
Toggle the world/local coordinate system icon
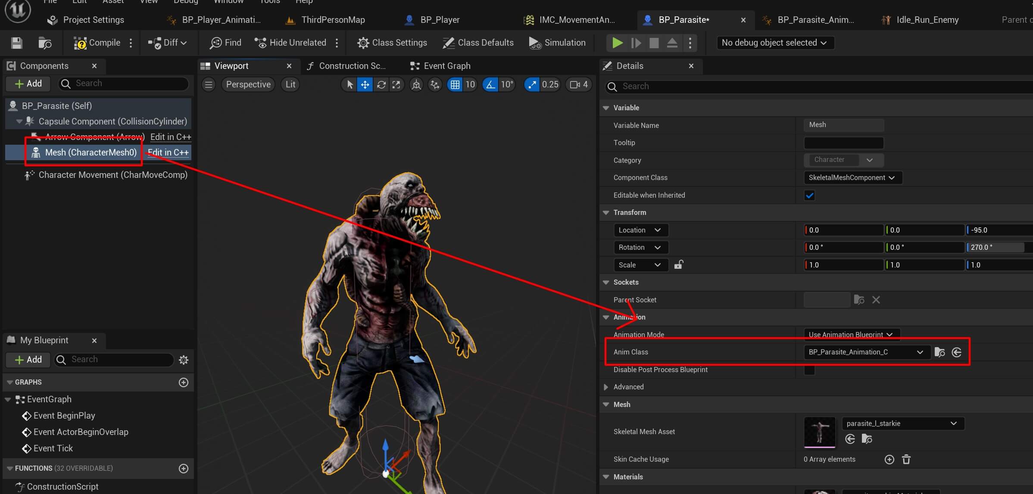(416, 84)
